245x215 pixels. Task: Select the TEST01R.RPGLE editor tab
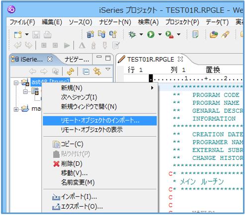pos(151,60)
